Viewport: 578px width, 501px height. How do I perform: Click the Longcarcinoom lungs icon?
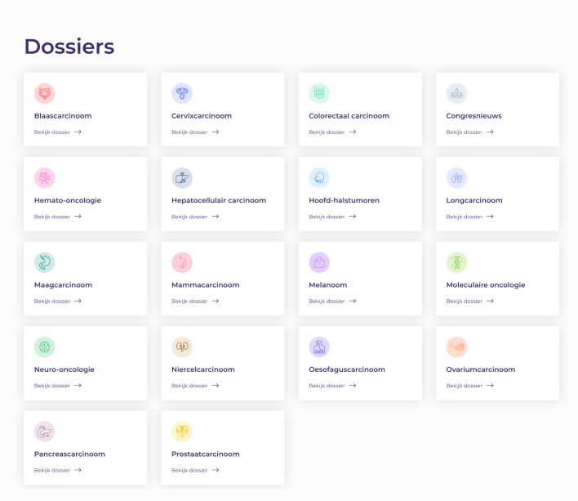456,178
